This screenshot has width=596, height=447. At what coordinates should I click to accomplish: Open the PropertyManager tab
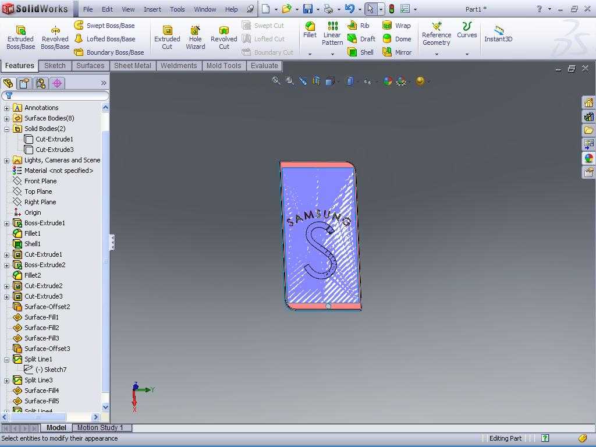(x=24, y=83)
